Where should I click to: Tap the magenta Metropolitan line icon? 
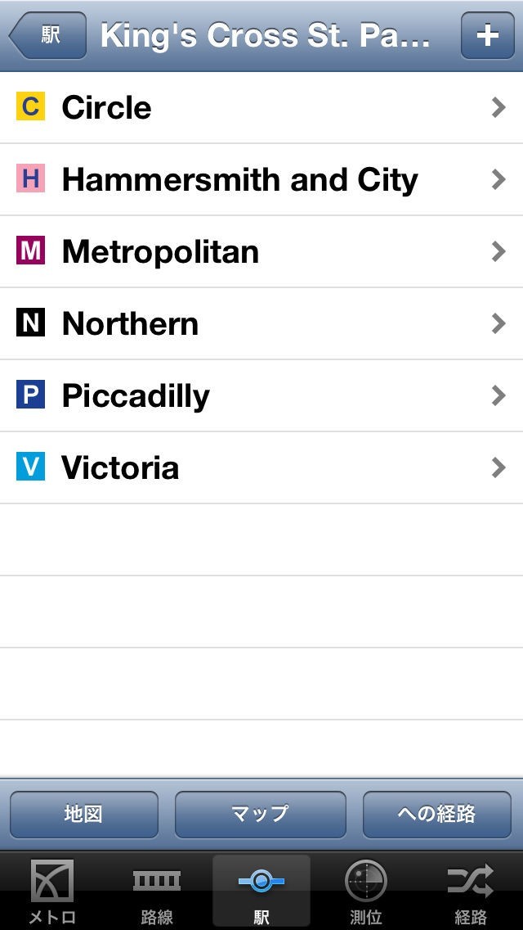point(30,251)
